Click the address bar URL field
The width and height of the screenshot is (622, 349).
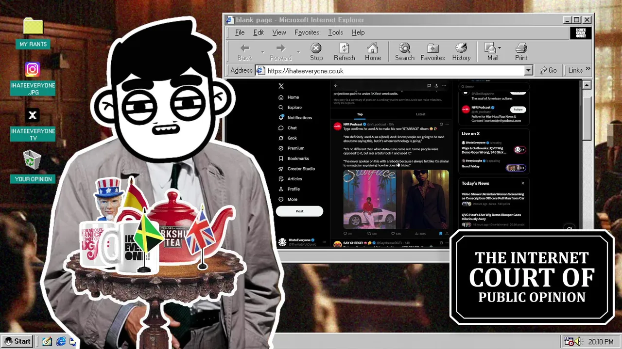coord(395,71)
